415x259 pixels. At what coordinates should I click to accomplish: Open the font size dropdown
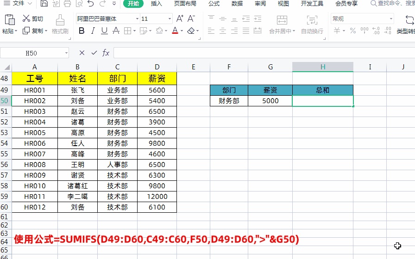click(x=170, y=19)
